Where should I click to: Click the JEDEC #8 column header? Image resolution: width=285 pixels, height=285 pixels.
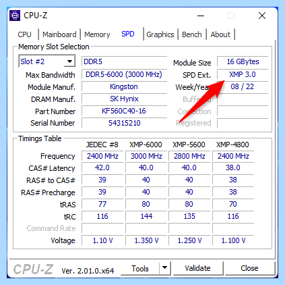click(x=102, y=145)
